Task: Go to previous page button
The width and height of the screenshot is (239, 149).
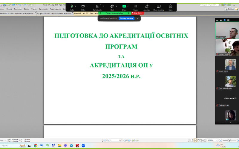Action: 109,140
